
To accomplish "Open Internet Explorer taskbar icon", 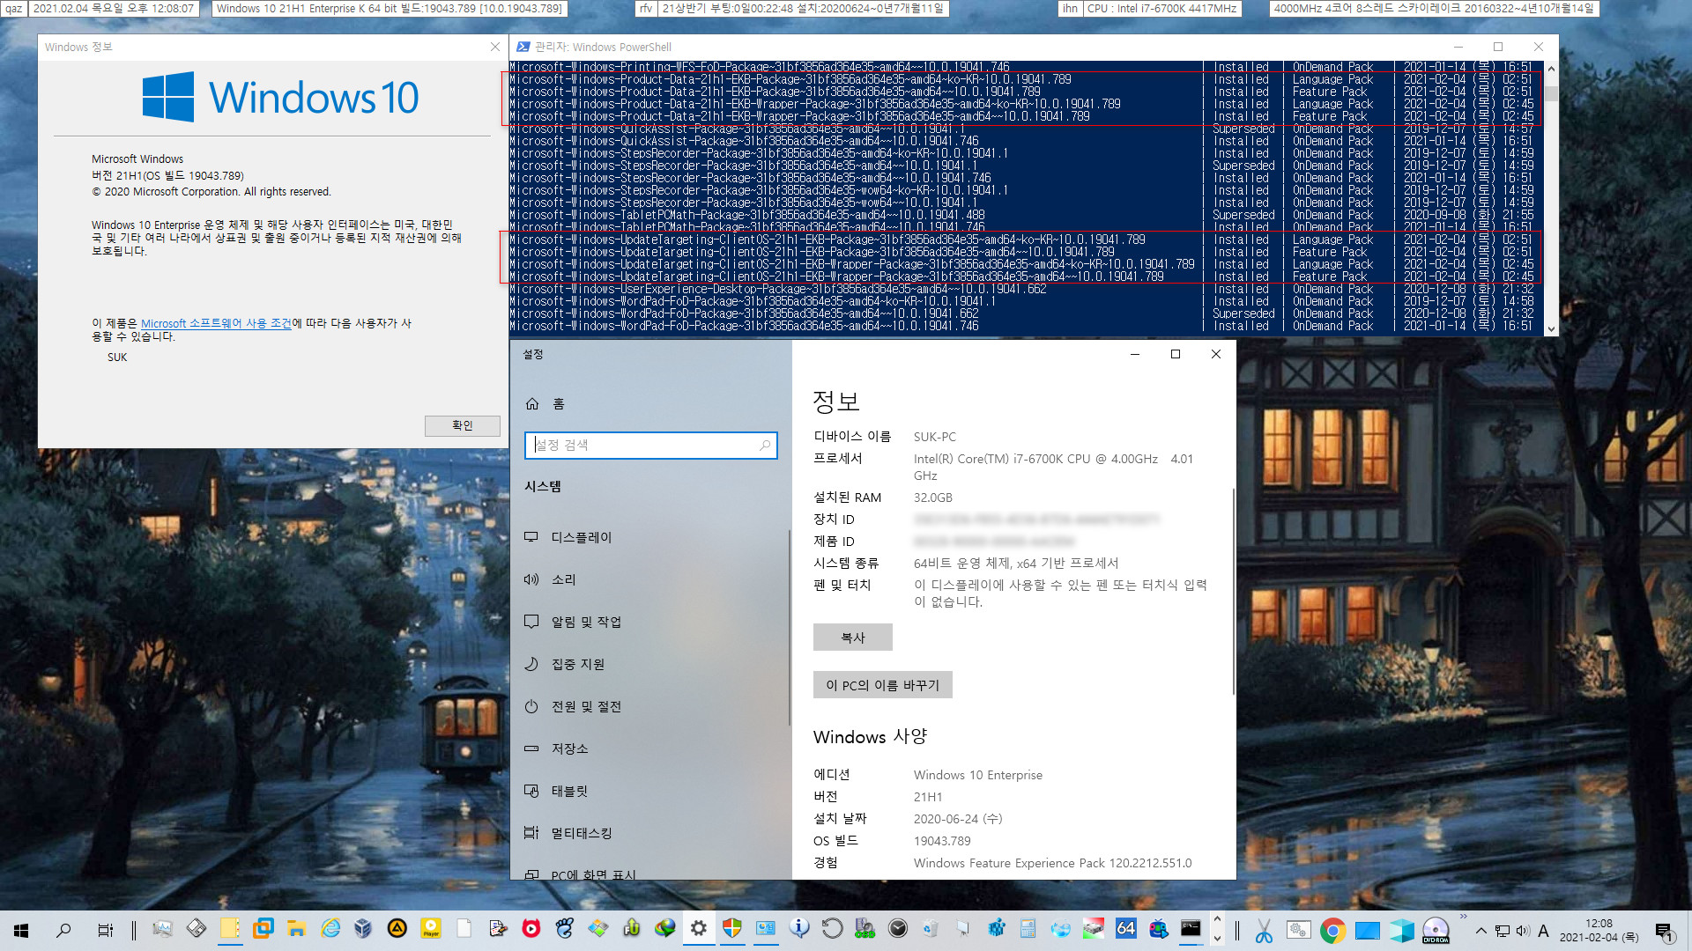I will pos(330,929).
